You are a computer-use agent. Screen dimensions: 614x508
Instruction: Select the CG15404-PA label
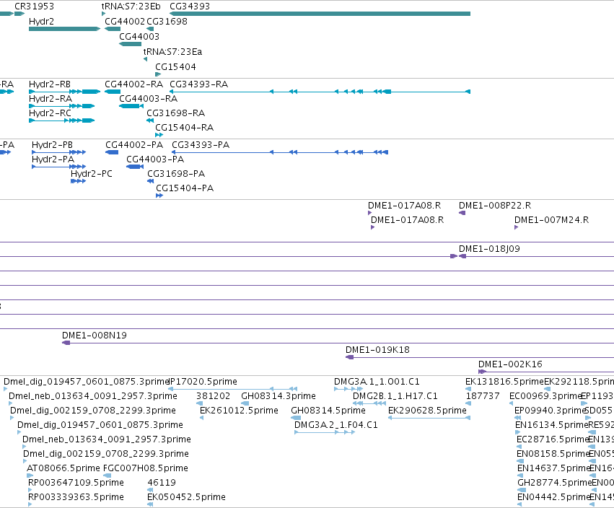pyautogui.click(x=185, y=188)
